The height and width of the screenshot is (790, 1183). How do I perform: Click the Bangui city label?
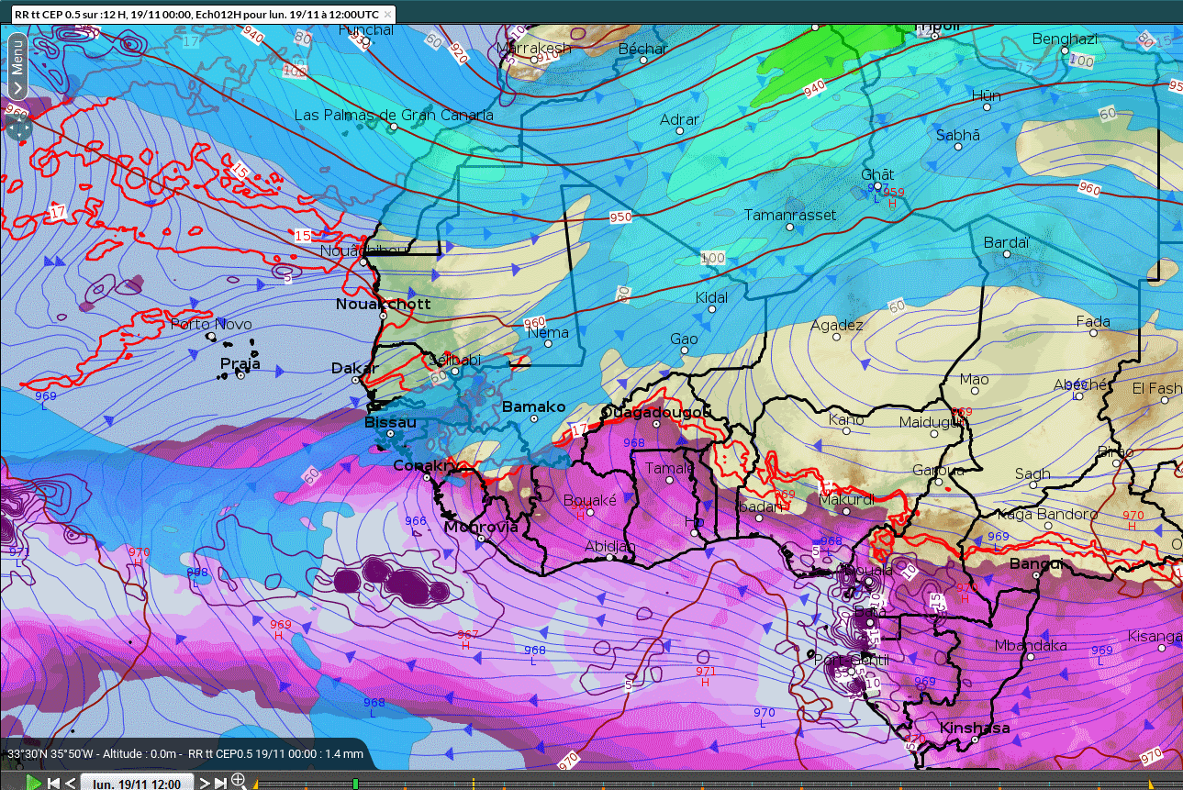1035,563
